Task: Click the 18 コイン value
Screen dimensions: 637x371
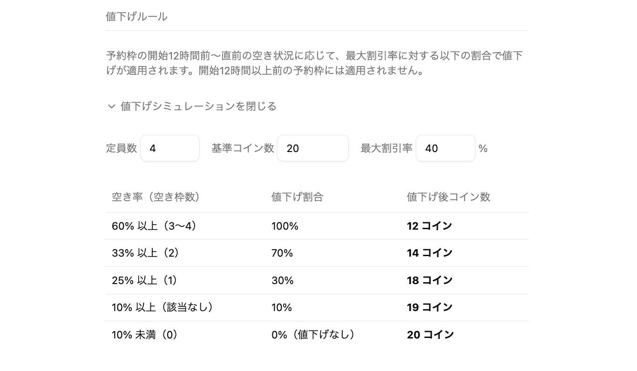Action: pos(429,280)
